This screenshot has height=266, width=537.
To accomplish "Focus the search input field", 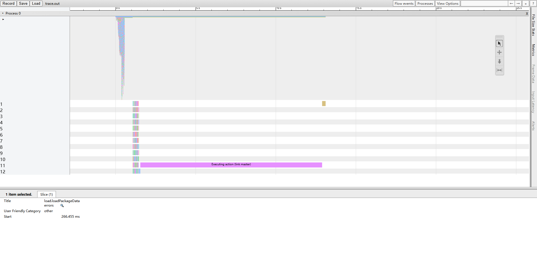I will (x=484, y=3).
